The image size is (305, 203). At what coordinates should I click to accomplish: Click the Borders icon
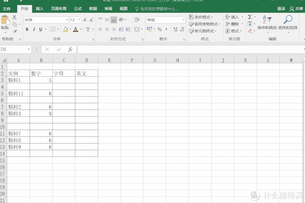[53, 29]
